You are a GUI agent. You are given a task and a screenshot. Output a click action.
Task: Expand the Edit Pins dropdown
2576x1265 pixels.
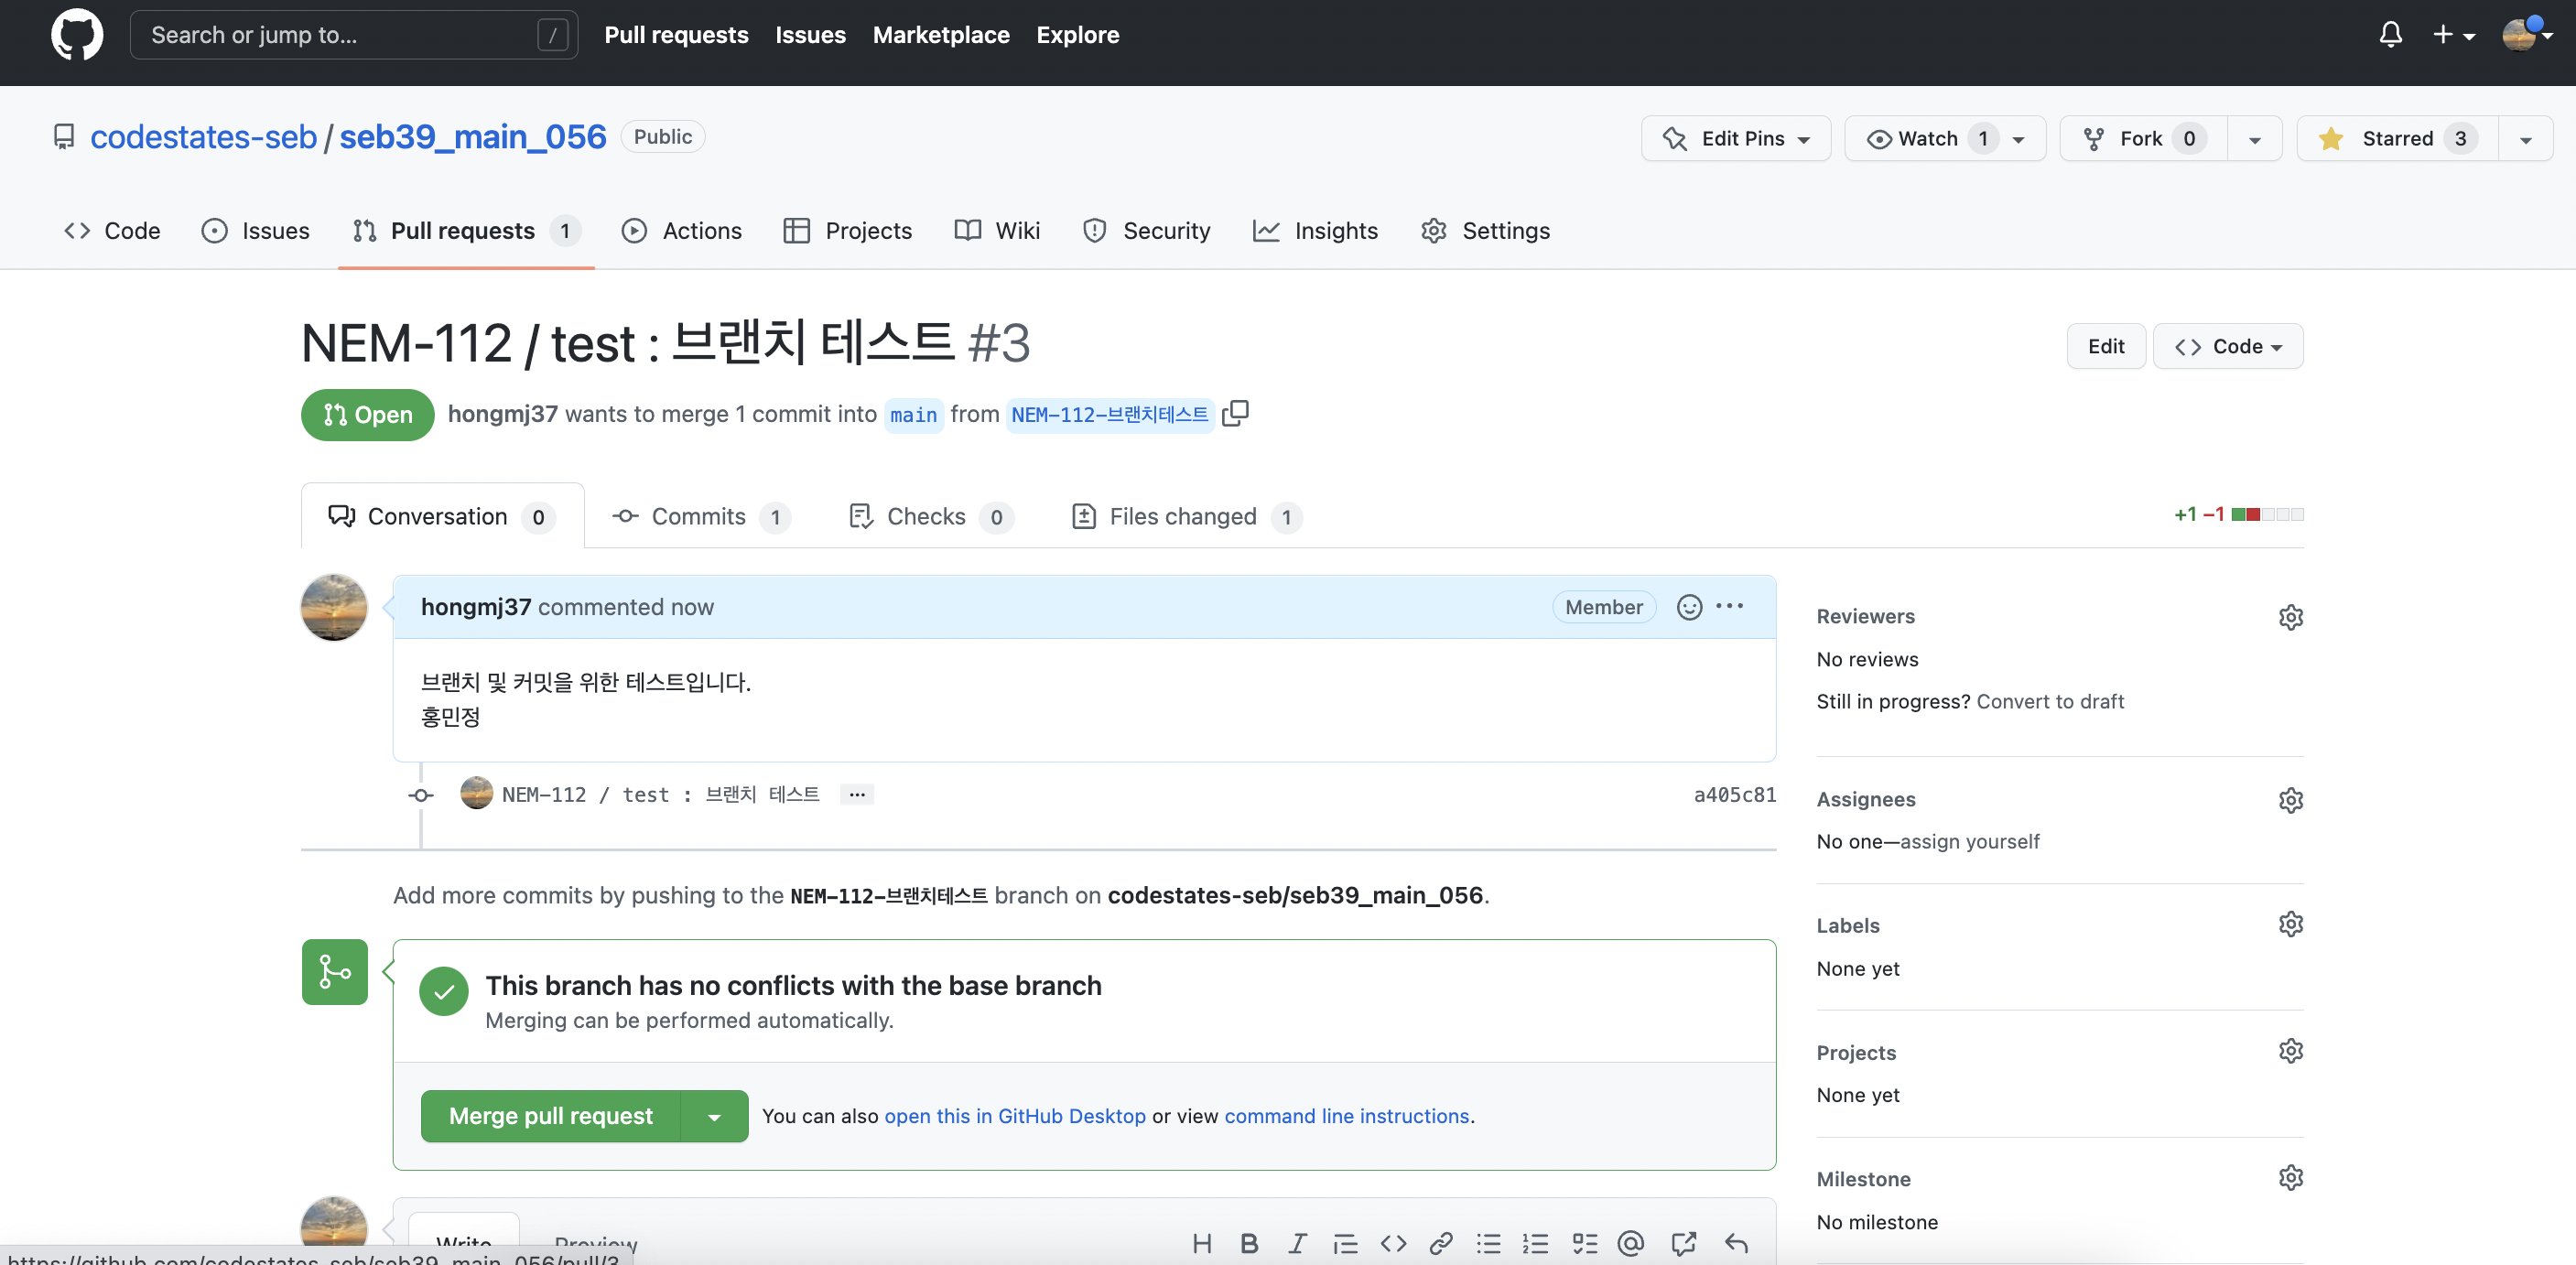point(1736,139)
